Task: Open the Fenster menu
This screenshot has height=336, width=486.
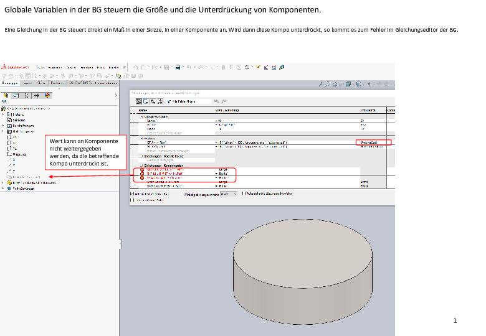Action: point(114,67)
